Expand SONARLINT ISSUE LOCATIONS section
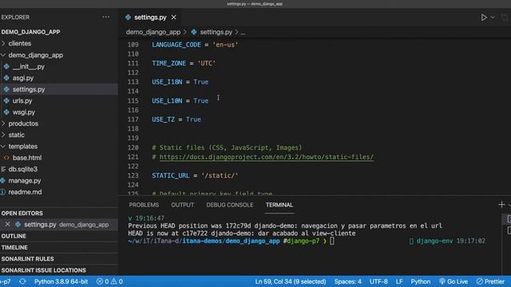Image resolution: width=511 pixels, height=287 pixels. (43, 270)
